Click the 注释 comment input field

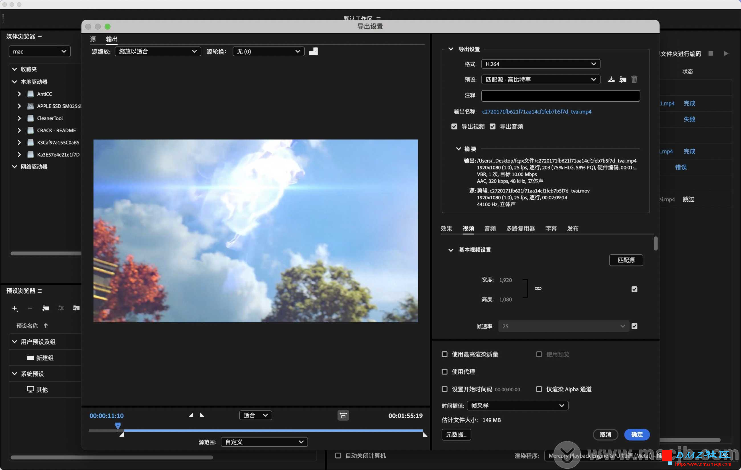tap(560, 96)
